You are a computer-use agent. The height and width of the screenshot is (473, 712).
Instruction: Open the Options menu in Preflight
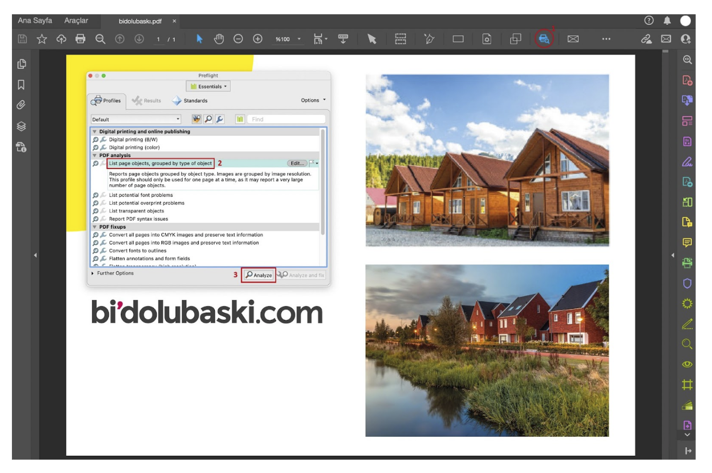[x=313, y=100]
